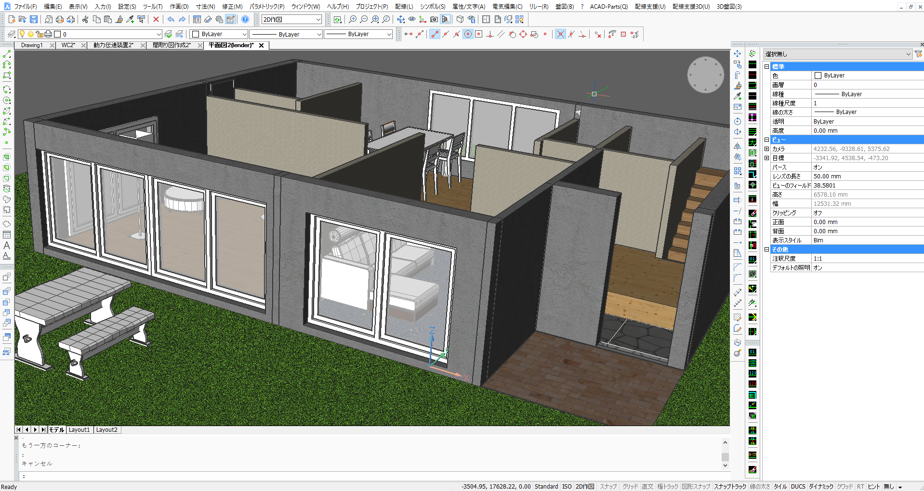The width and height of the screenshot is (924, 491).
Task: Click the Layers manager icon
Action: (11, 34)
